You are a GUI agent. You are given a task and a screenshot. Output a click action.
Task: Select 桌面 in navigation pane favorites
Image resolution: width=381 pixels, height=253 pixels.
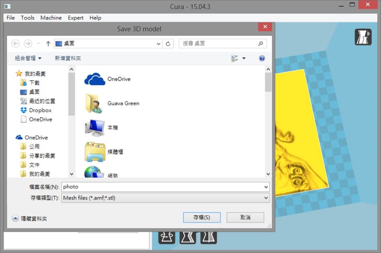[30, 92]
